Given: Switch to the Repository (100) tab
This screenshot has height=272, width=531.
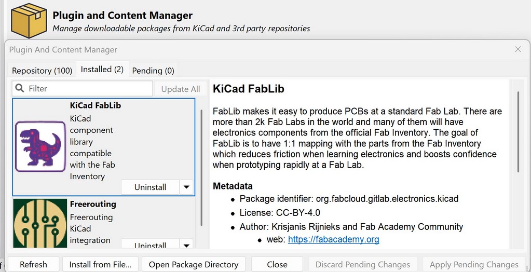Looking at the screenshot, I should 42,70.
